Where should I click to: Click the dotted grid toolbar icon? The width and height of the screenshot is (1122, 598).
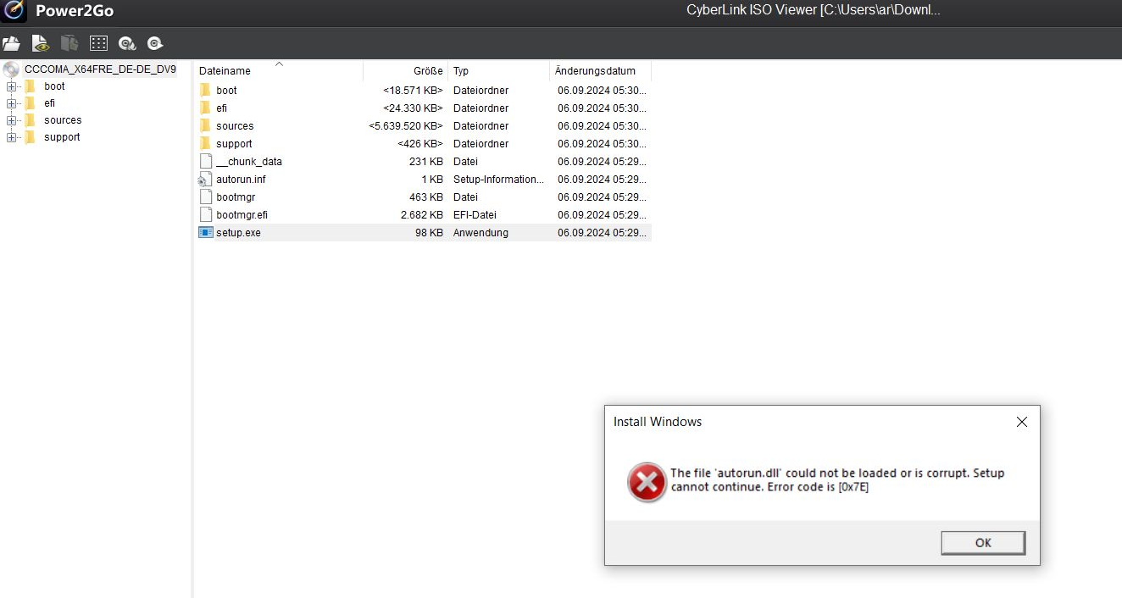pyautogui.click(x=98, y=43)
